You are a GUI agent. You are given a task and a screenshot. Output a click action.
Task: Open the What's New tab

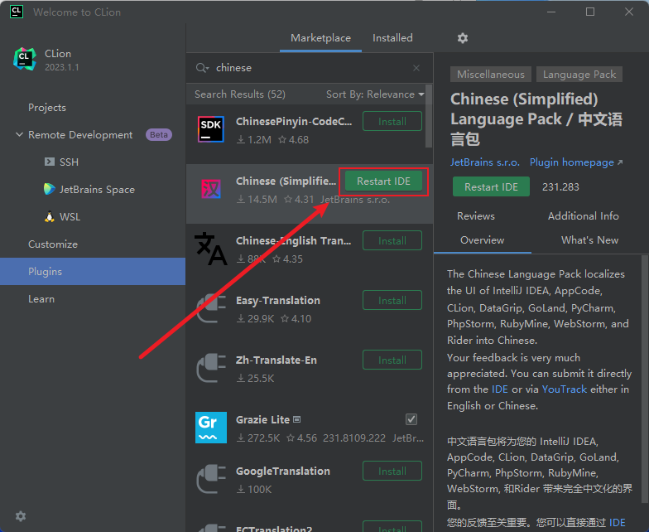tap(589, 240)
